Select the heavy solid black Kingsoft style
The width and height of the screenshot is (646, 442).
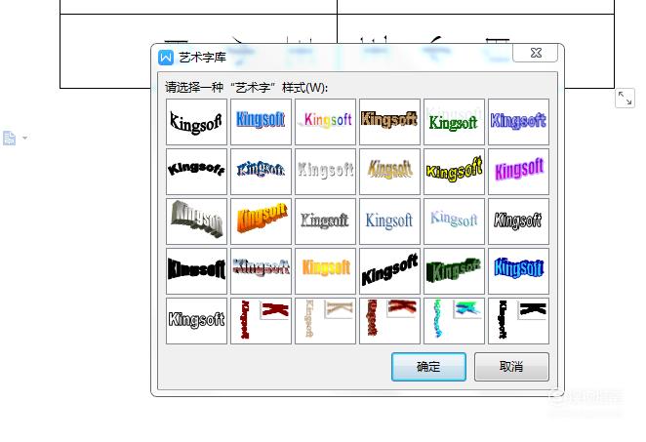pyautogui.click(x=196, y=271)
